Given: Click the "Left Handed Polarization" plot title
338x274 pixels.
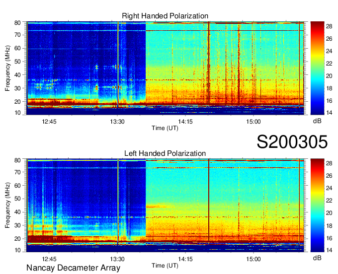Looking at the screenshot, I should point(165,153).
